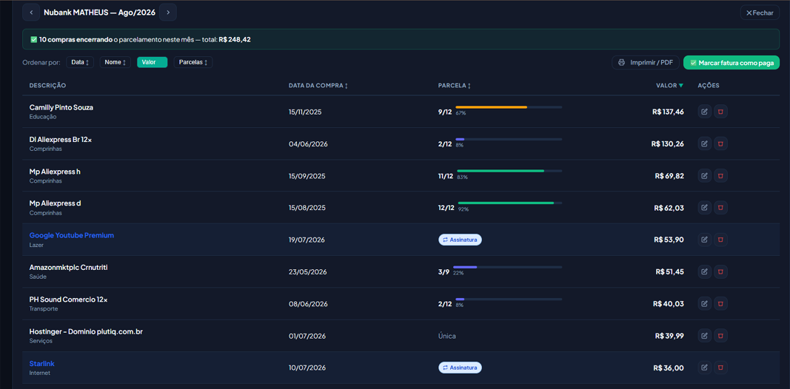
Task: Click the Saúde category label
Action: click(x=38, y=277)
